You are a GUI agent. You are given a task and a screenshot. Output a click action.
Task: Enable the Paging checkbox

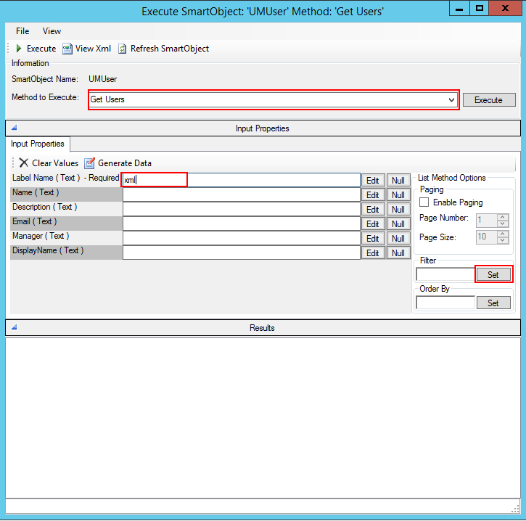[x=424, y=202]
